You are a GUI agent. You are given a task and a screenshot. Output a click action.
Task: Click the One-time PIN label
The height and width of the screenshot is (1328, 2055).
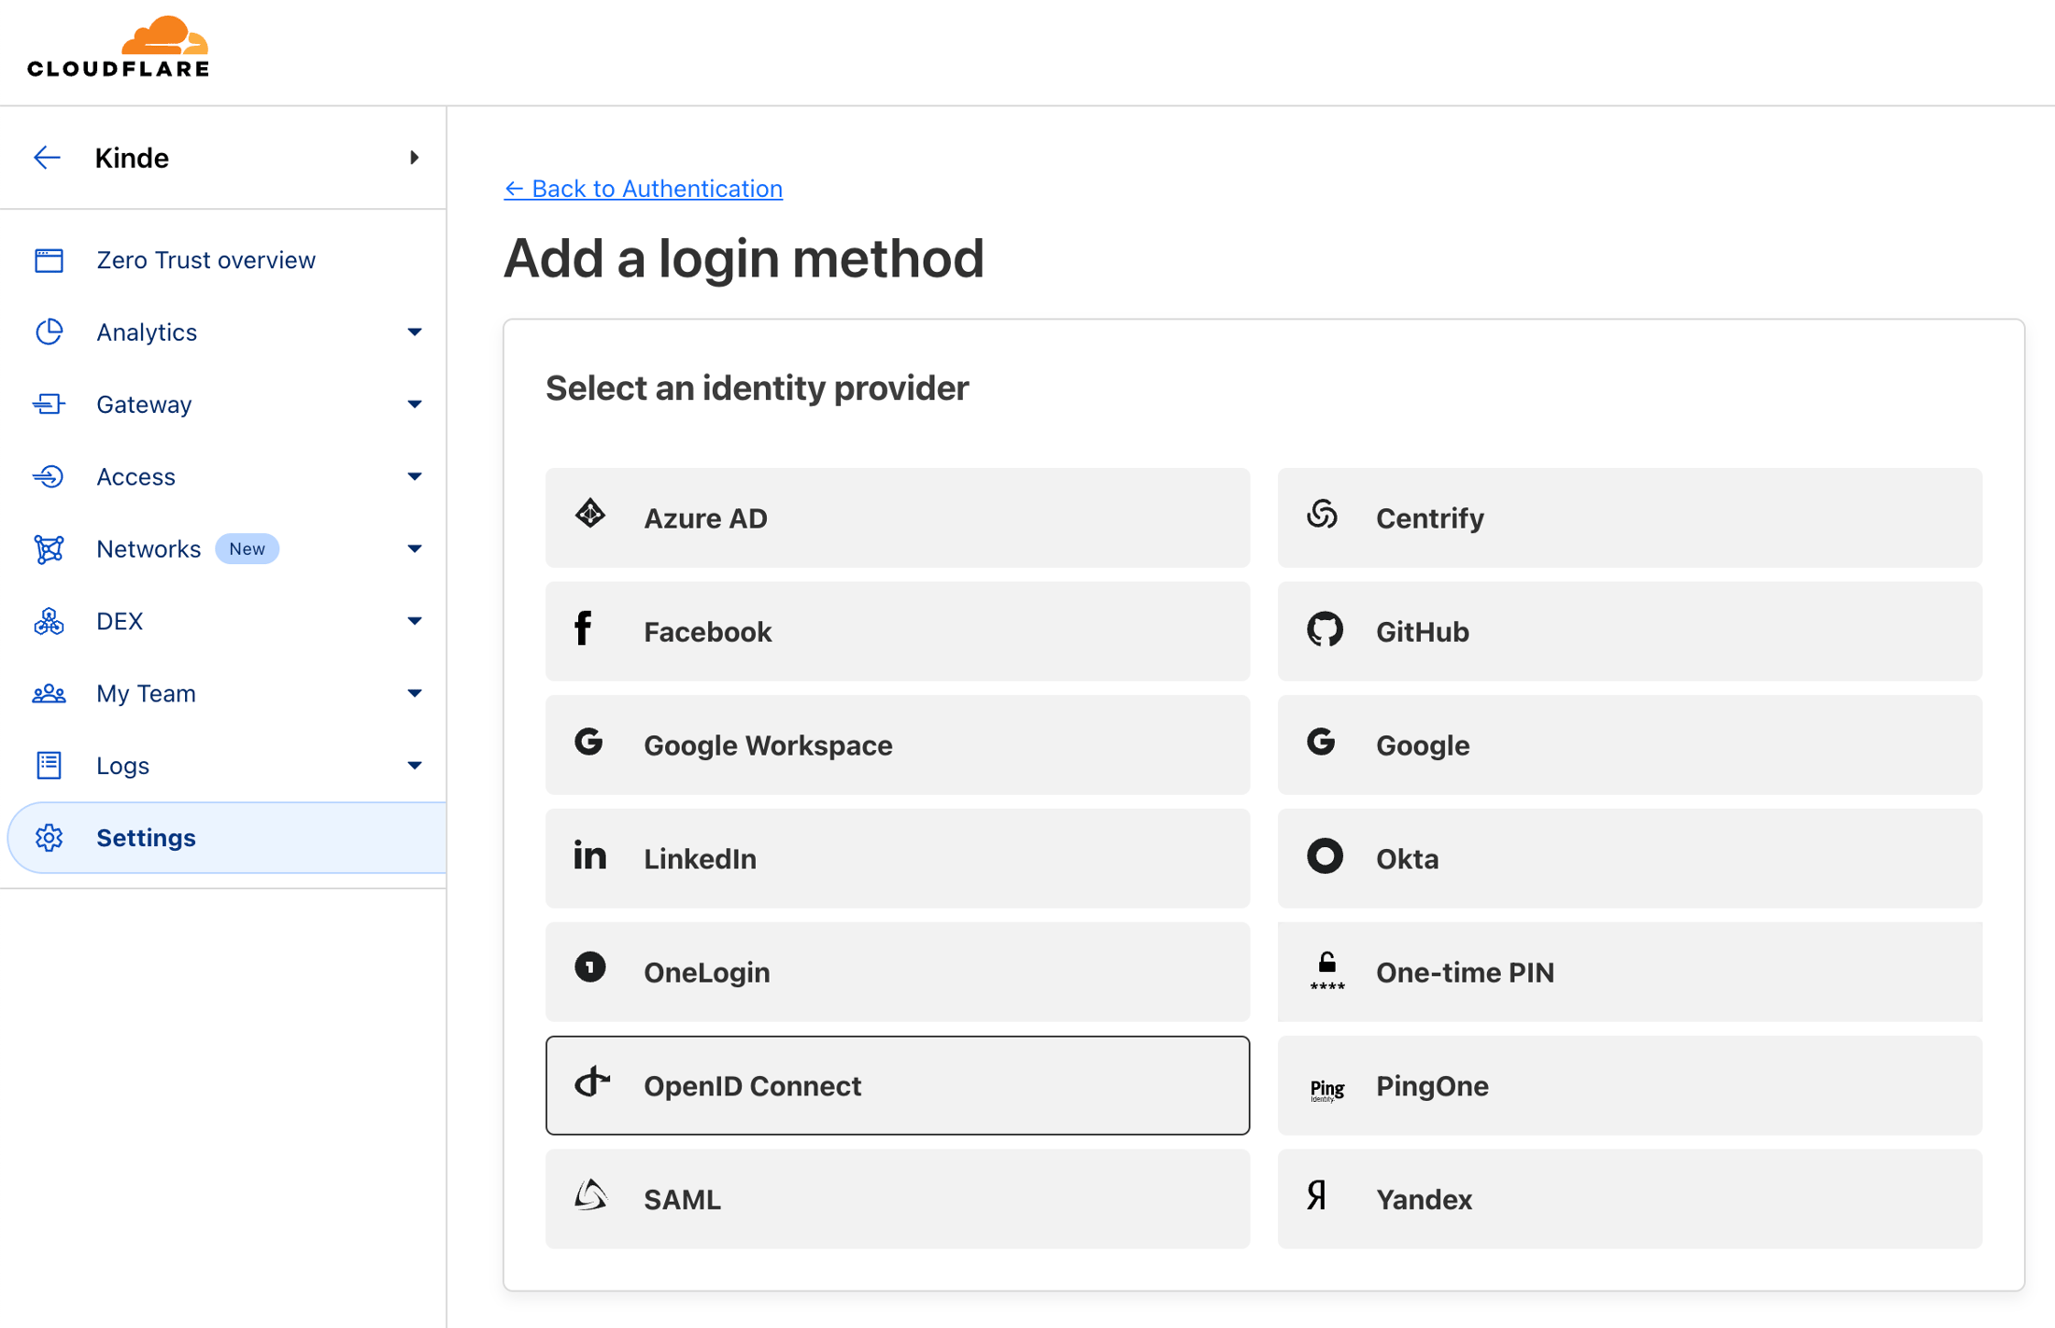pyautogui.click(x=1465, y=972)
